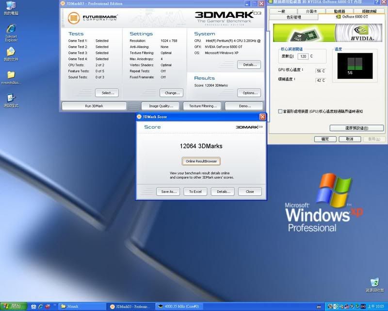The width and height of the screenshot is (388, 311).
Task: Click the 度數 threshold value field
Action: [x=303, y=56]
